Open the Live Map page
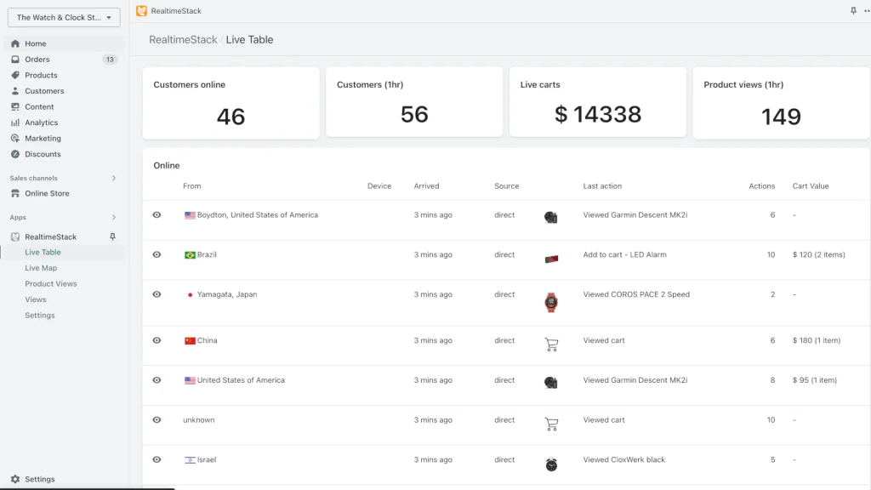This screenshot has width=871, height=490. (x=41, y=268)
